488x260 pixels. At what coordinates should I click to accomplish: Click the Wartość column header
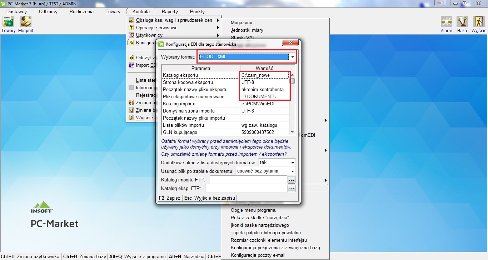point(264,68)
